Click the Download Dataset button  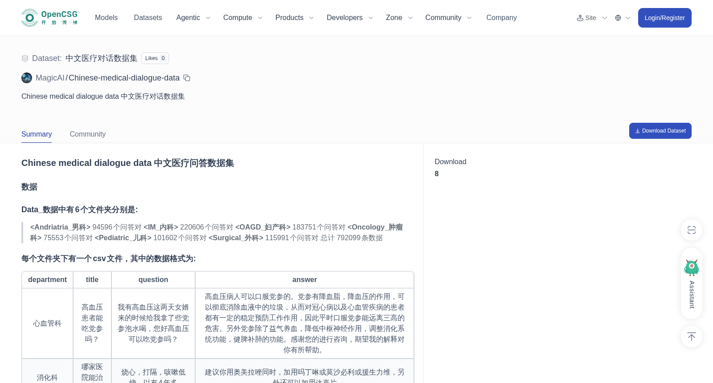(660, 131)
